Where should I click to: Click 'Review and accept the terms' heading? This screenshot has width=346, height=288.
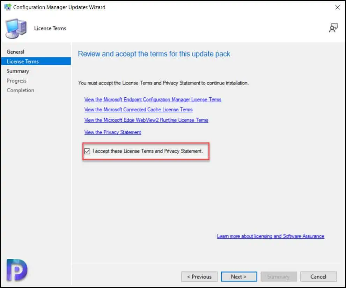(x=154, y=54)
